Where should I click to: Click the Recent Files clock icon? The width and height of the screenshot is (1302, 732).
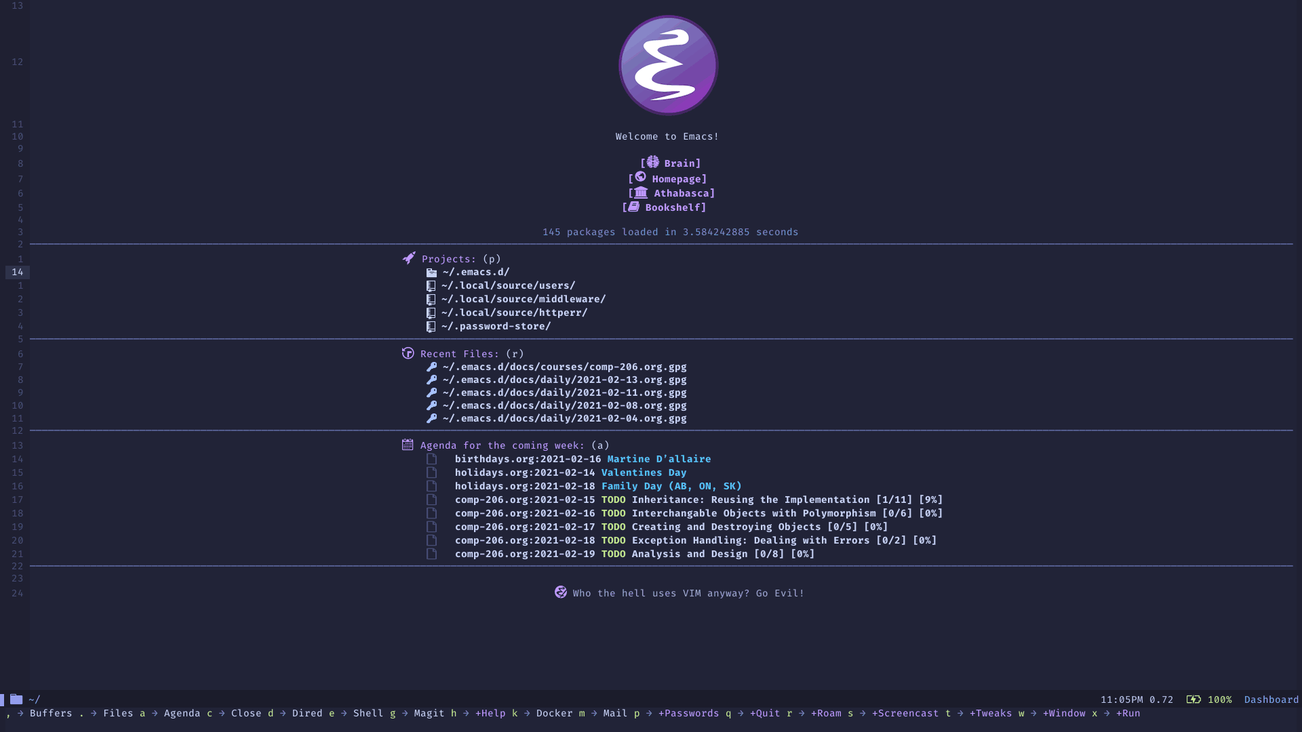point(408,352)
